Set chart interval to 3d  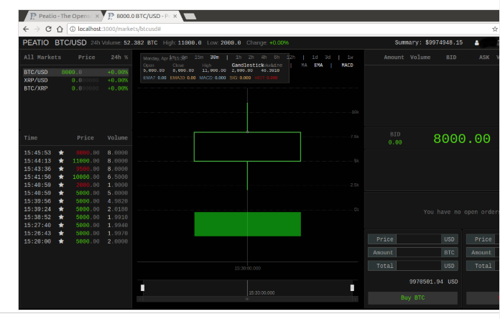[328, 57]
